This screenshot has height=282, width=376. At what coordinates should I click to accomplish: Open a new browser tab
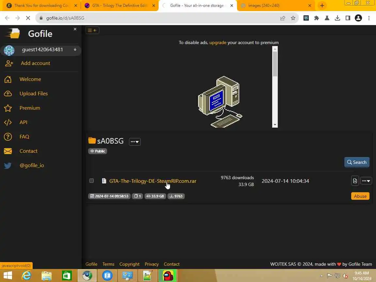click(x=322, y=6)
